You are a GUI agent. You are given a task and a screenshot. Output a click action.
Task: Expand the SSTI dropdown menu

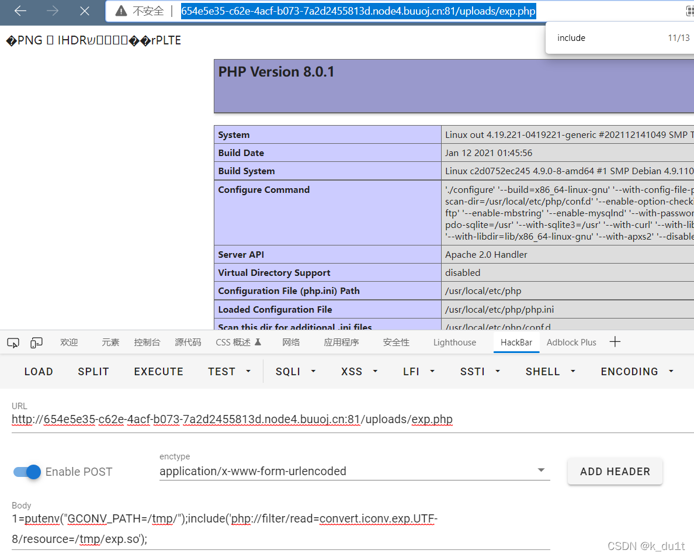(x=480, y=372)
